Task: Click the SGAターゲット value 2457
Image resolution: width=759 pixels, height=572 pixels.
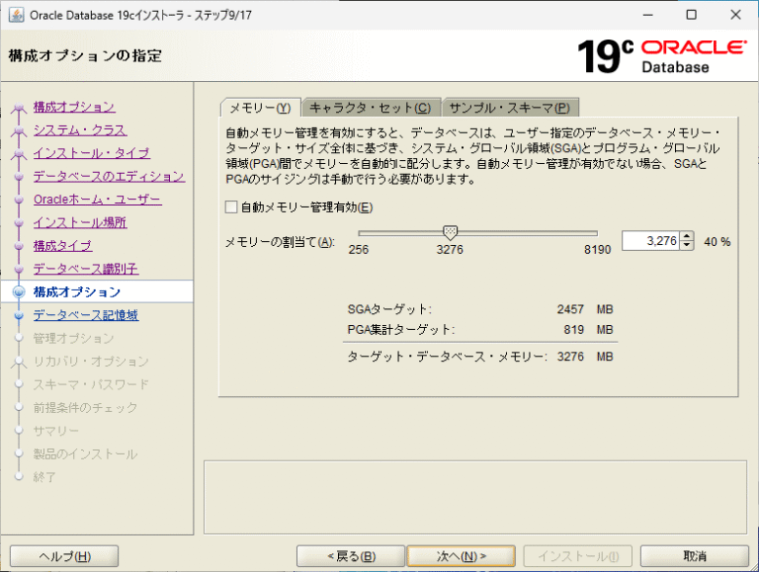Action: [570, 309]
